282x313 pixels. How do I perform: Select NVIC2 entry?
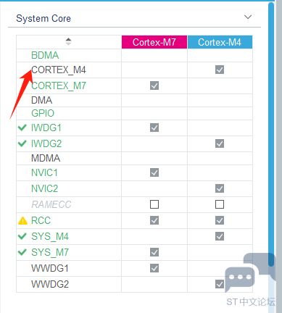[x=45, y=188]
